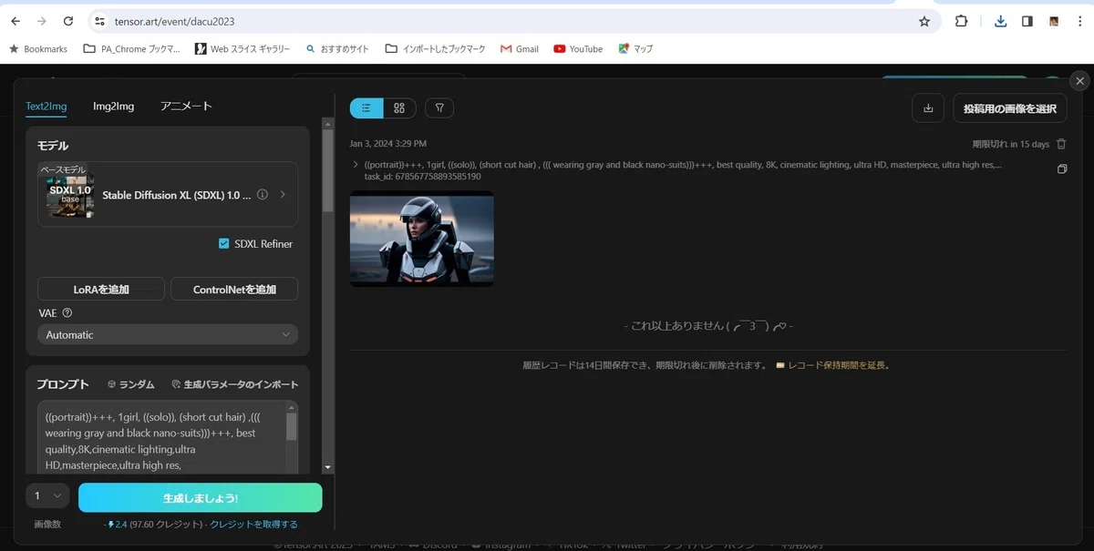This screenshot has width=1094, height=551.
Task: Click クレジットを取得する link
Action: click(x=253, y=525)
